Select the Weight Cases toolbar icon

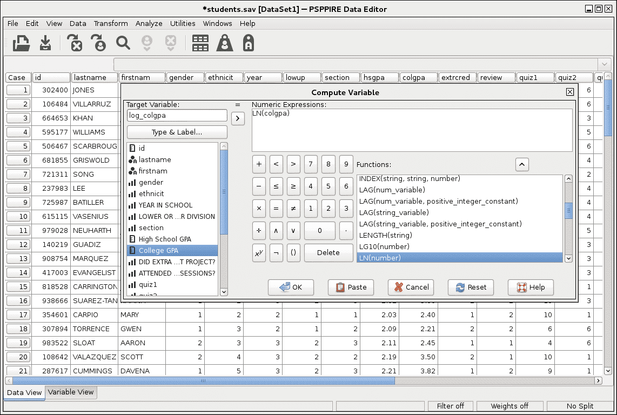(x=225, y=43)
